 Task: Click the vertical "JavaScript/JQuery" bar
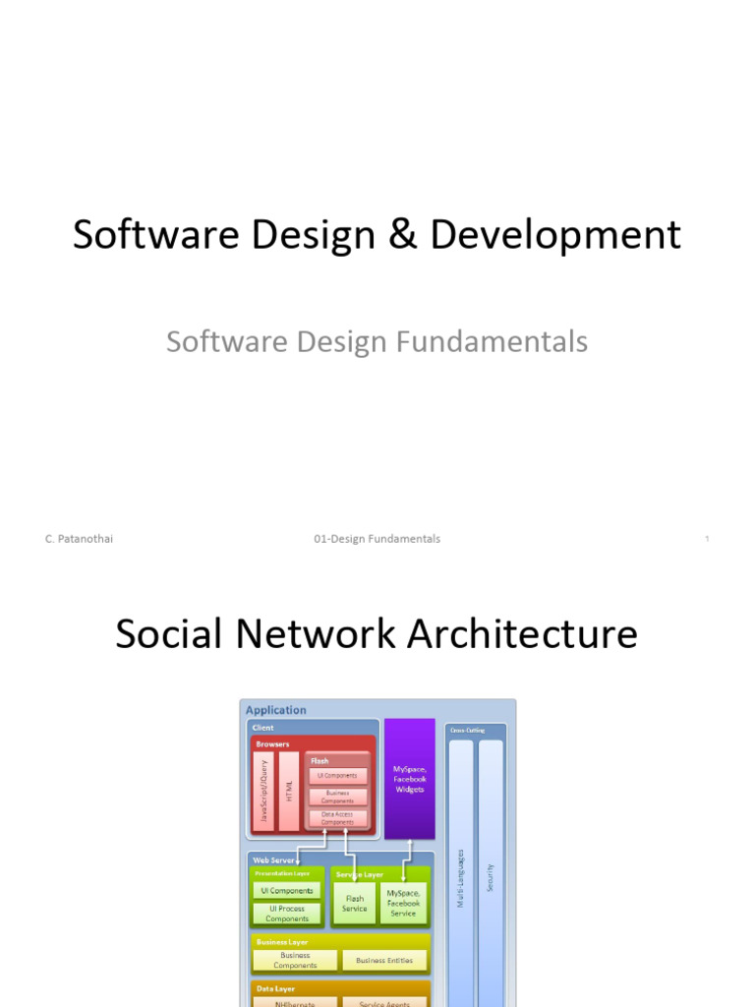point(263,792)
